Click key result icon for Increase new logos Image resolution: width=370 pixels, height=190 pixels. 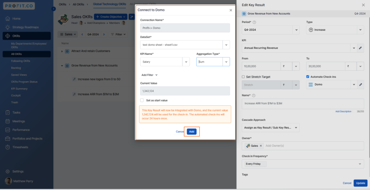point(74,79)
